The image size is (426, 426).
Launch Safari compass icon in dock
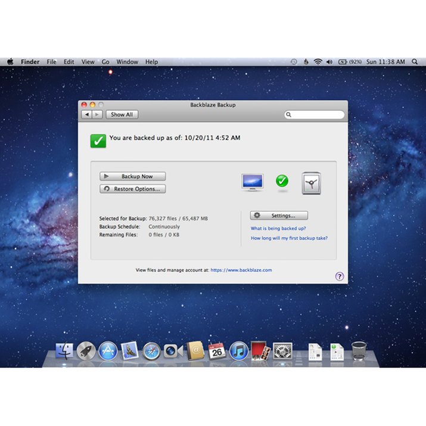tap(151, 352)
